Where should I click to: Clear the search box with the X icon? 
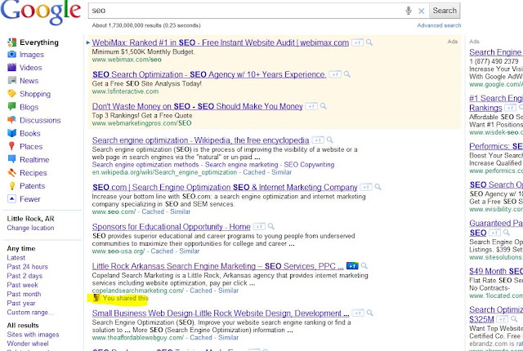[422, 11]
